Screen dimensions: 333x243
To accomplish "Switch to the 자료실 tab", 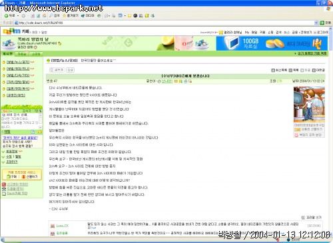I will 22,54.
